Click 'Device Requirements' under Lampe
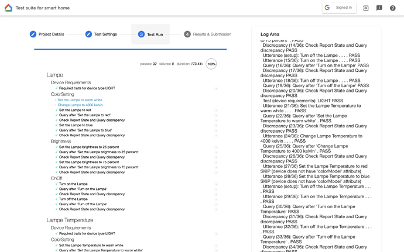404x252 pixels. (x=71, y=82)
